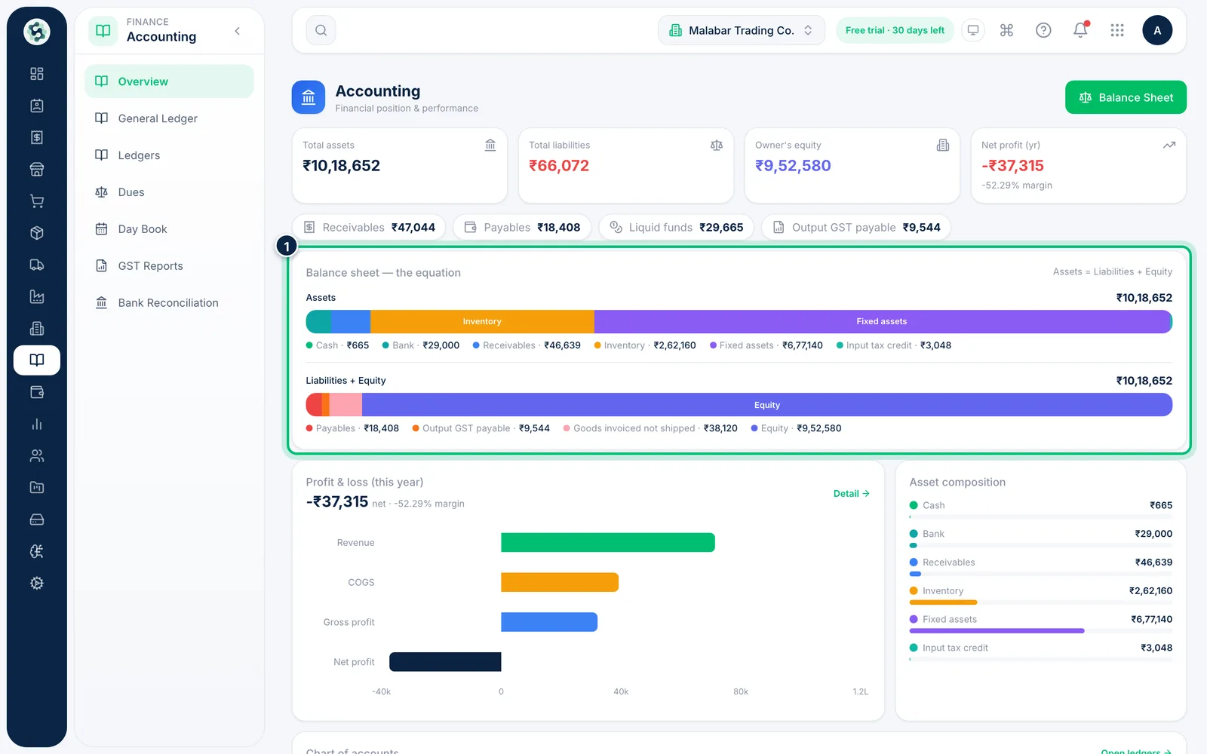Screen dimensions: 1207x754
Task: Open the help question mark icon
Action: pyautogui.click(x=1043, y=30)
